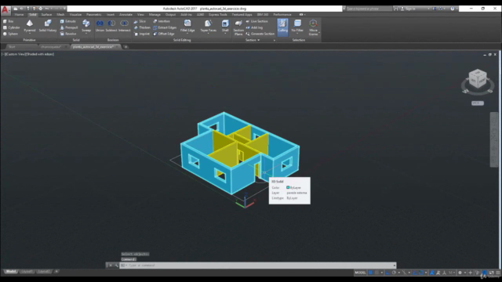Activate the Presspull tool
The height and width of the screenshot is (282, 502).
pyautogui.click(x=69, y=27)
